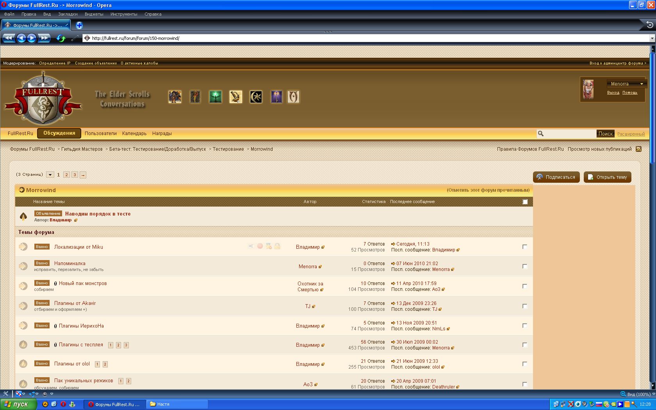Image resolution: width=656 pixels, height=410 pixels.
Task: Click the Поиск search button
Action: point(606,134)
